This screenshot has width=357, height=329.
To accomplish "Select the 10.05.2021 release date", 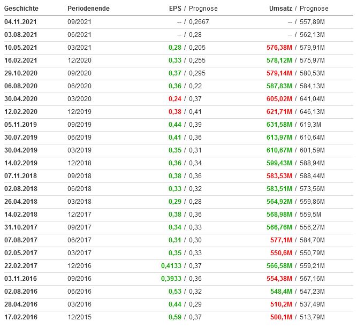I will pyautogui.click(x=21, y=47).
